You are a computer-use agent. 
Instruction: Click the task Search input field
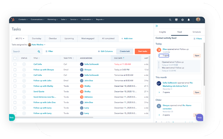[x=25, y=51]
